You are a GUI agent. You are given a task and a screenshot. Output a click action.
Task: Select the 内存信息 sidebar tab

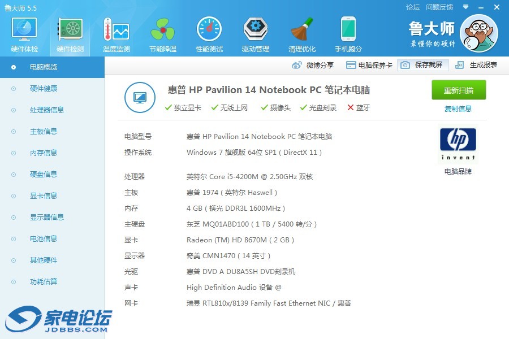pos(52,153)
